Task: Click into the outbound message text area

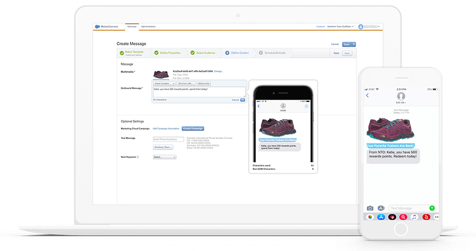Action: pos(199,92)
